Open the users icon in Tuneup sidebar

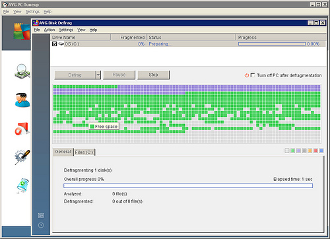coord(22,100)
